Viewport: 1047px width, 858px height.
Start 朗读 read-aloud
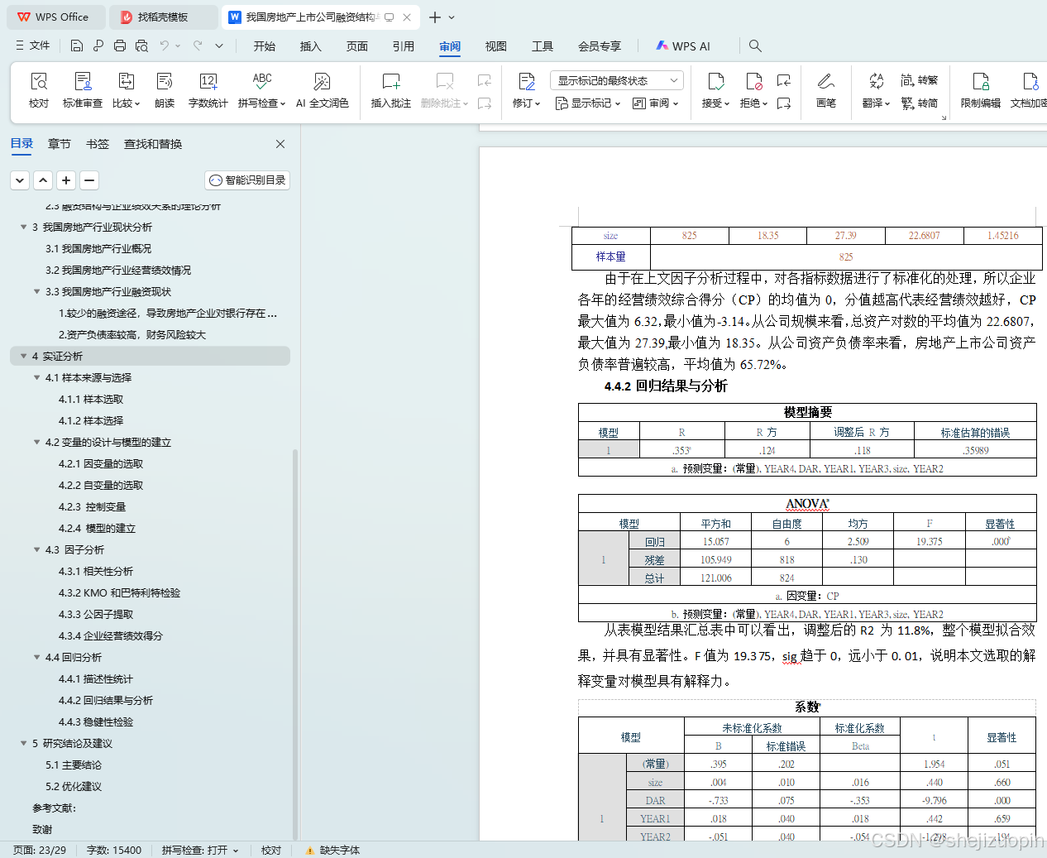(165, 90)
